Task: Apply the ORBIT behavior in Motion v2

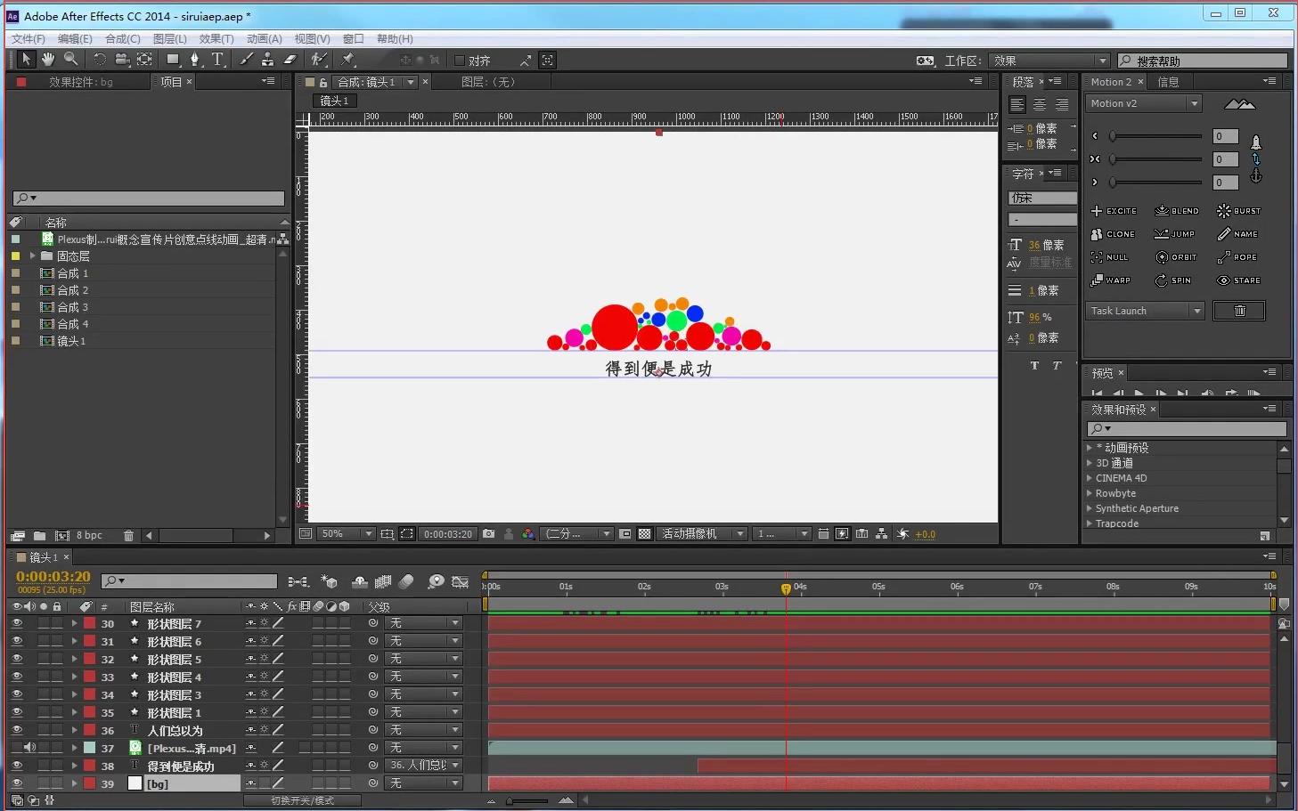Action: pyautogui.click(x=1177, y=257)
